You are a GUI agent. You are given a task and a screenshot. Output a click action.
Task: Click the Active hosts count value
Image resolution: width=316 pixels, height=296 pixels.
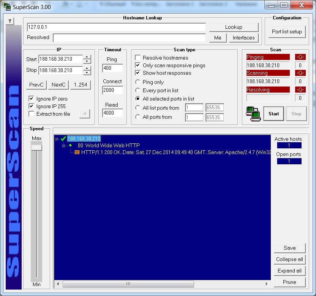pos(289,145)
